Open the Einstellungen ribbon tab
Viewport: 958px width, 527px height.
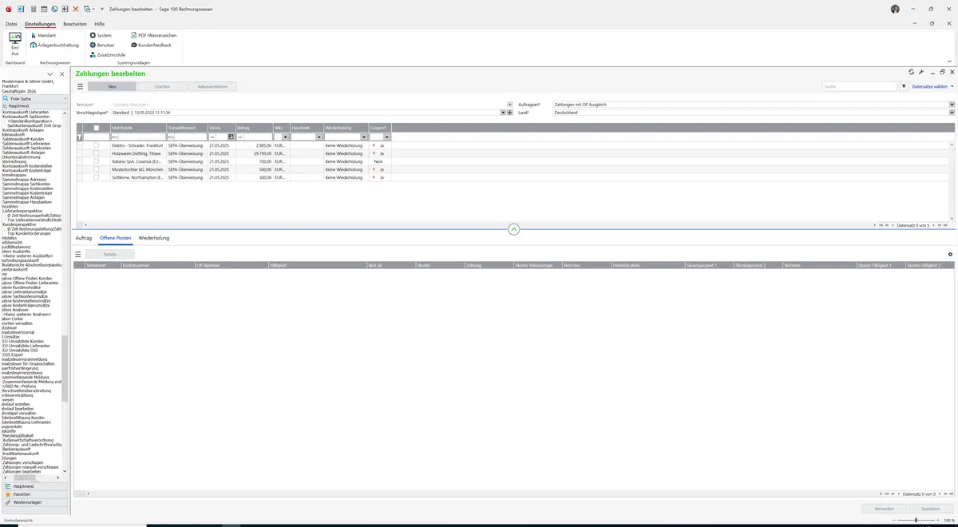click(x=40, y=24)
